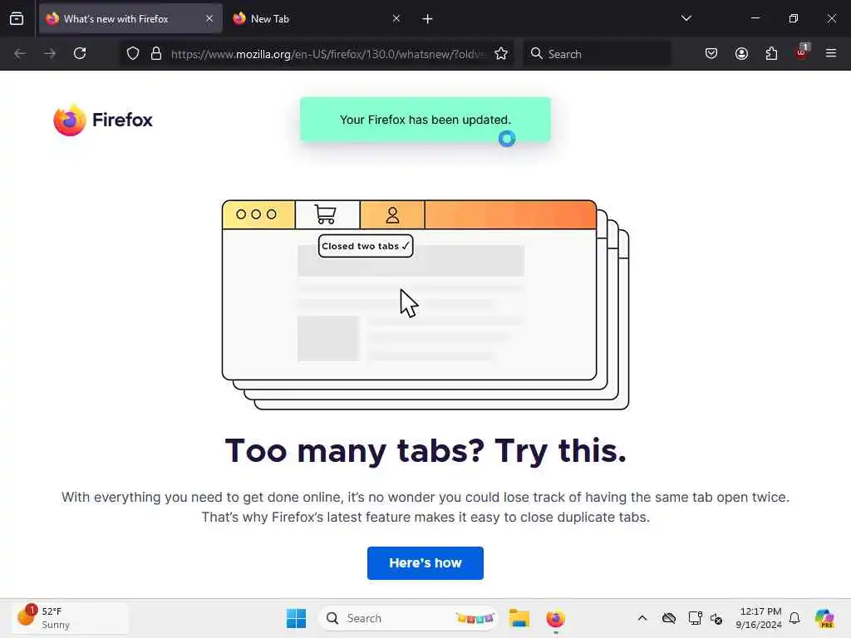
Task: Open a new tab with the plus button
Action: tap(427, 19)
